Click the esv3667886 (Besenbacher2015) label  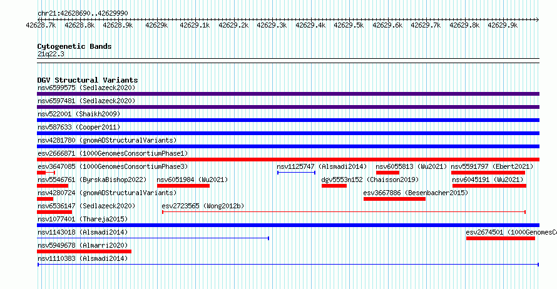(416, 193)
